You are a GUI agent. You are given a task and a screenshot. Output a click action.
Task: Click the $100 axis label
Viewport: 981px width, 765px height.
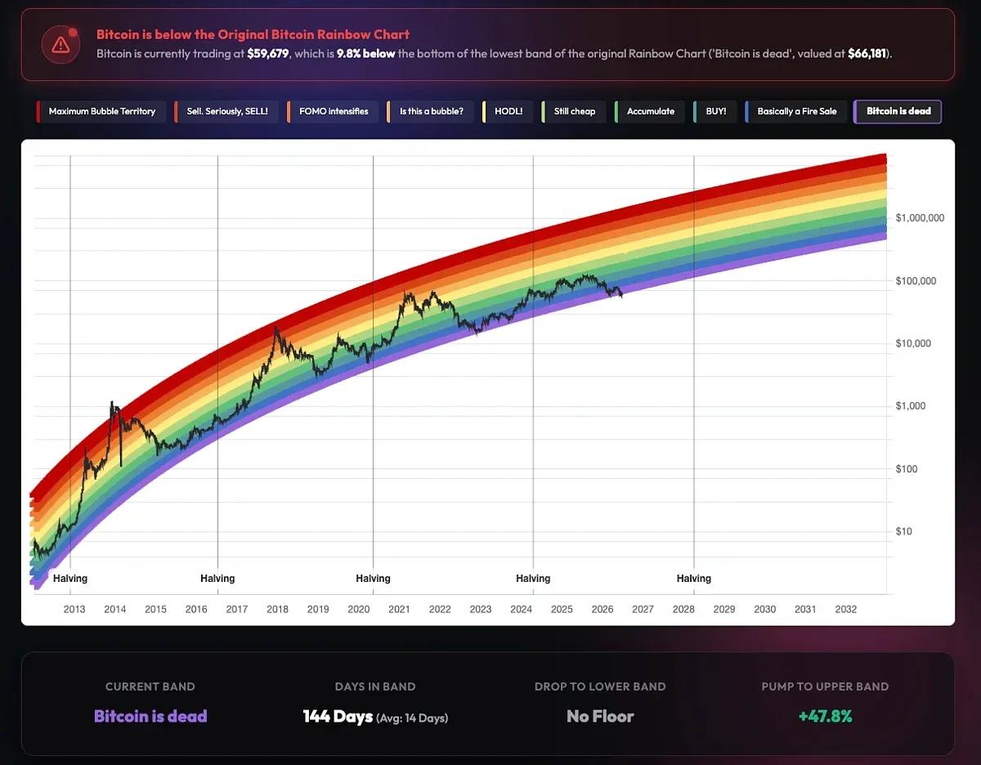coord(907,469)
